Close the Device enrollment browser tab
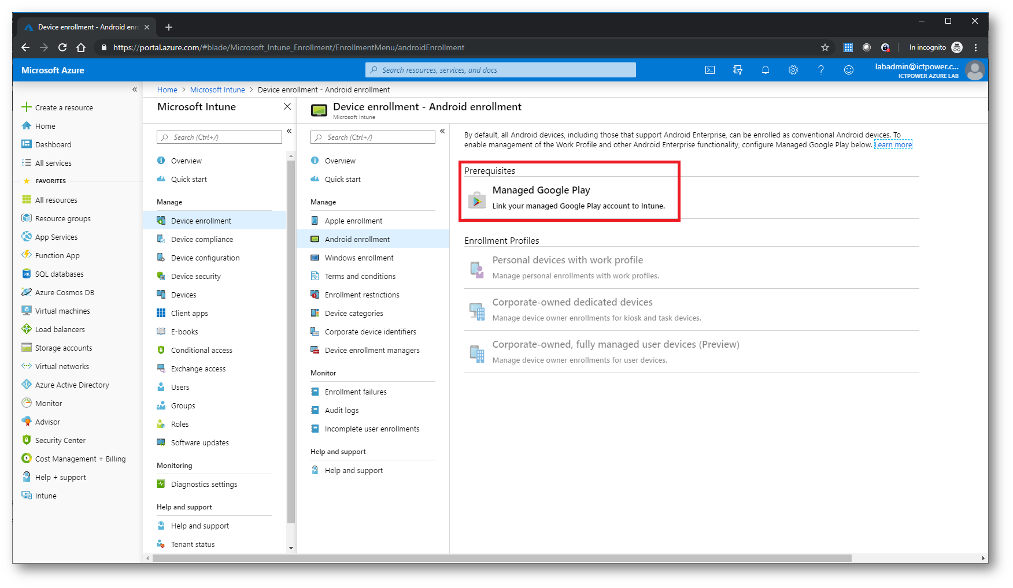 [x=147, y=27]
